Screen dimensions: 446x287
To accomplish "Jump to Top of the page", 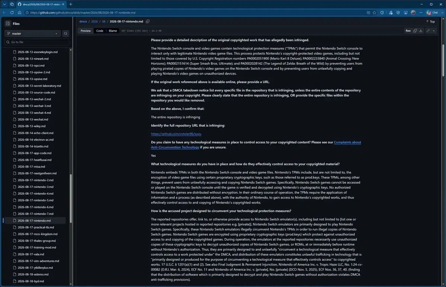I will 430,22.
